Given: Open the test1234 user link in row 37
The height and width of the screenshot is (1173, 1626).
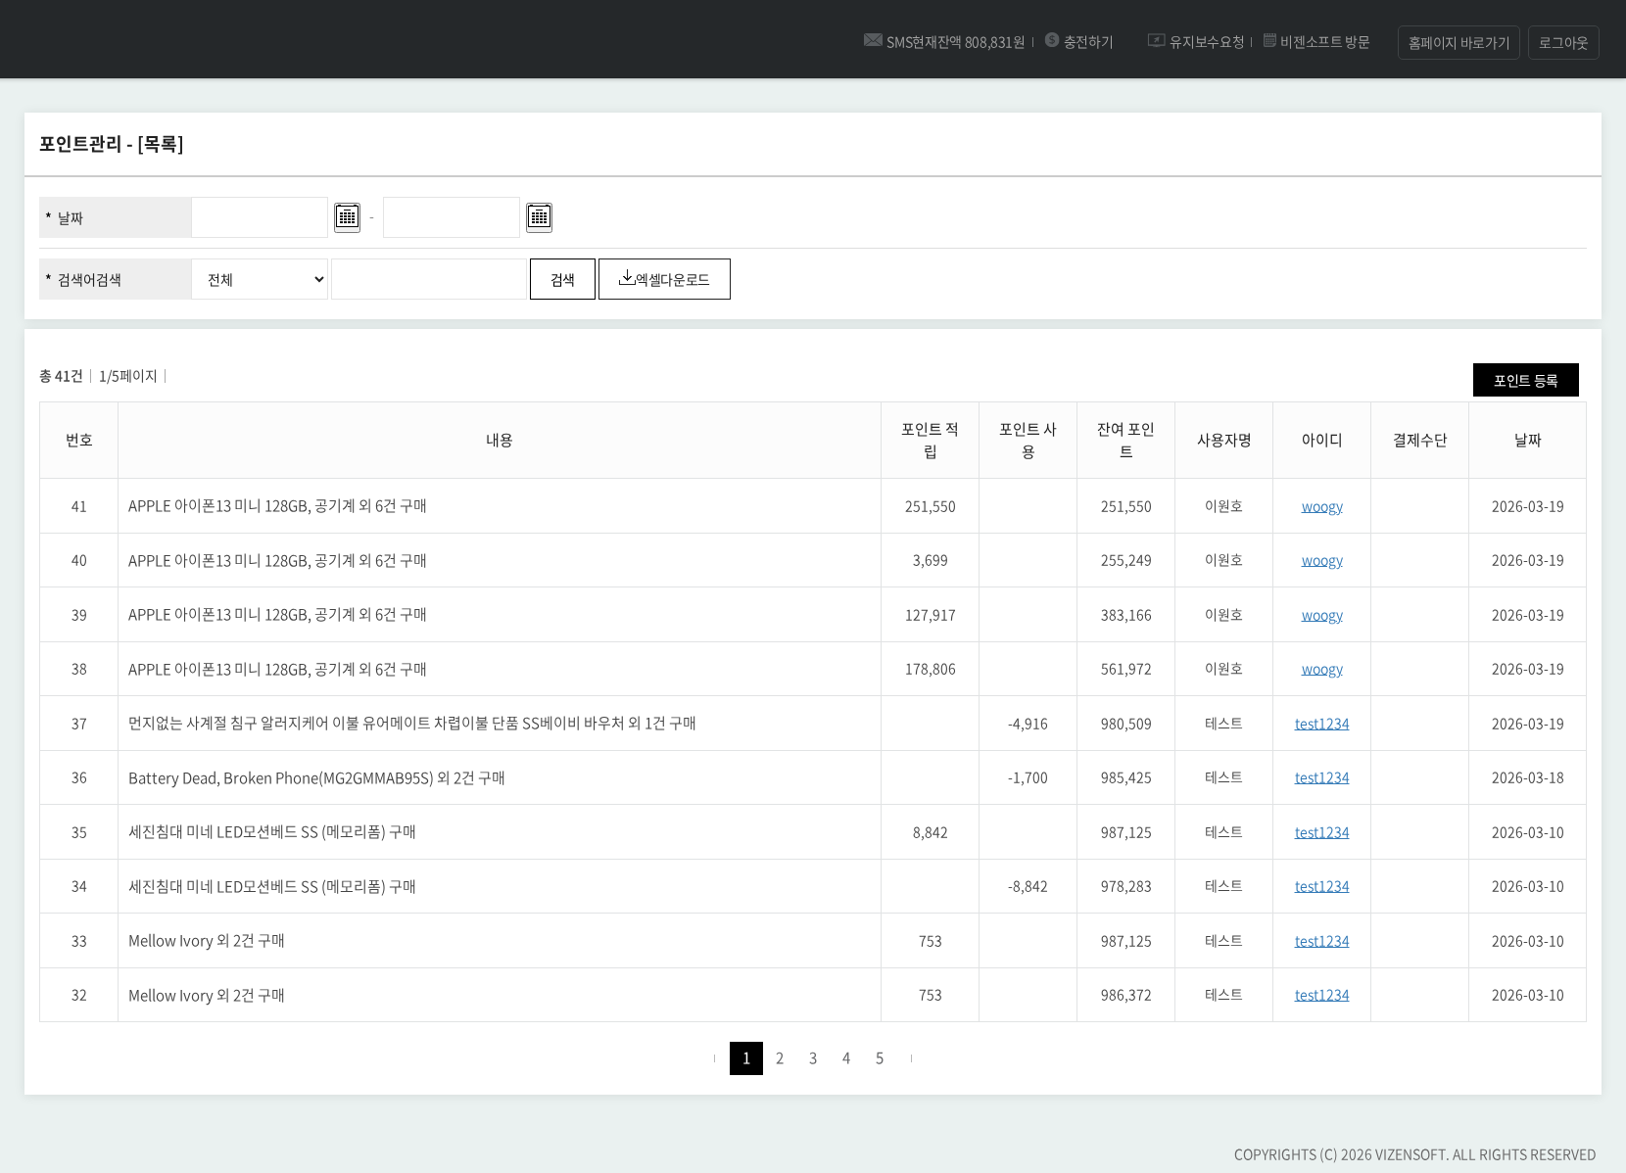Looking at the screenshot, I should pyautogui.click(x=1321, y=724).
